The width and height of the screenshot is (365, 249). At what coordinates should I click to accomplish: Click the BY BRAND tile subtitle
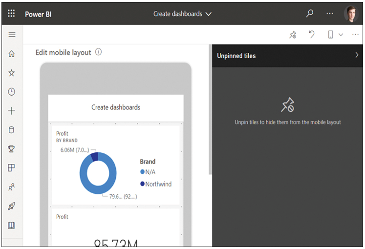click(67, 141)
